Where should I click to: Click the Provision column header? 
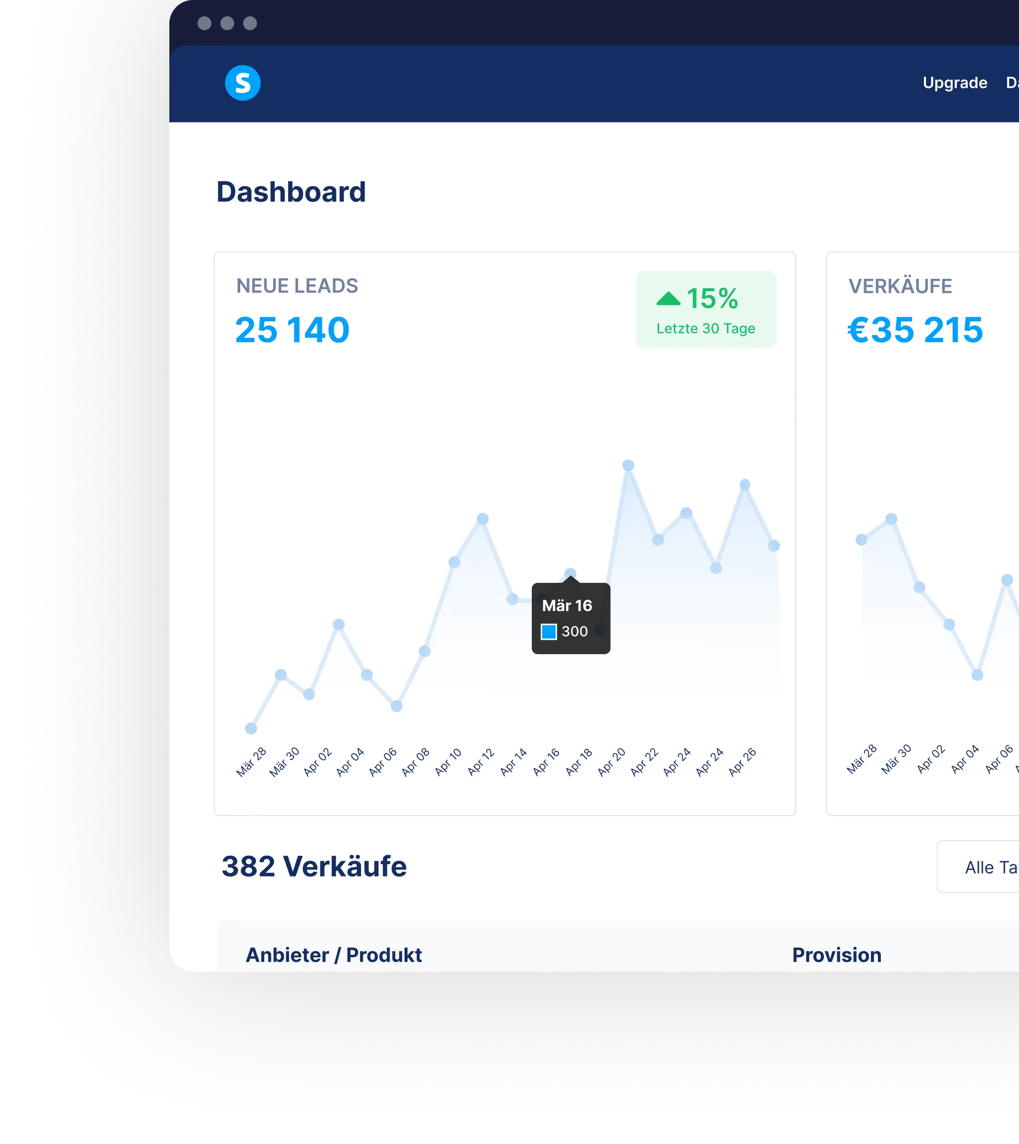[836, 955]
